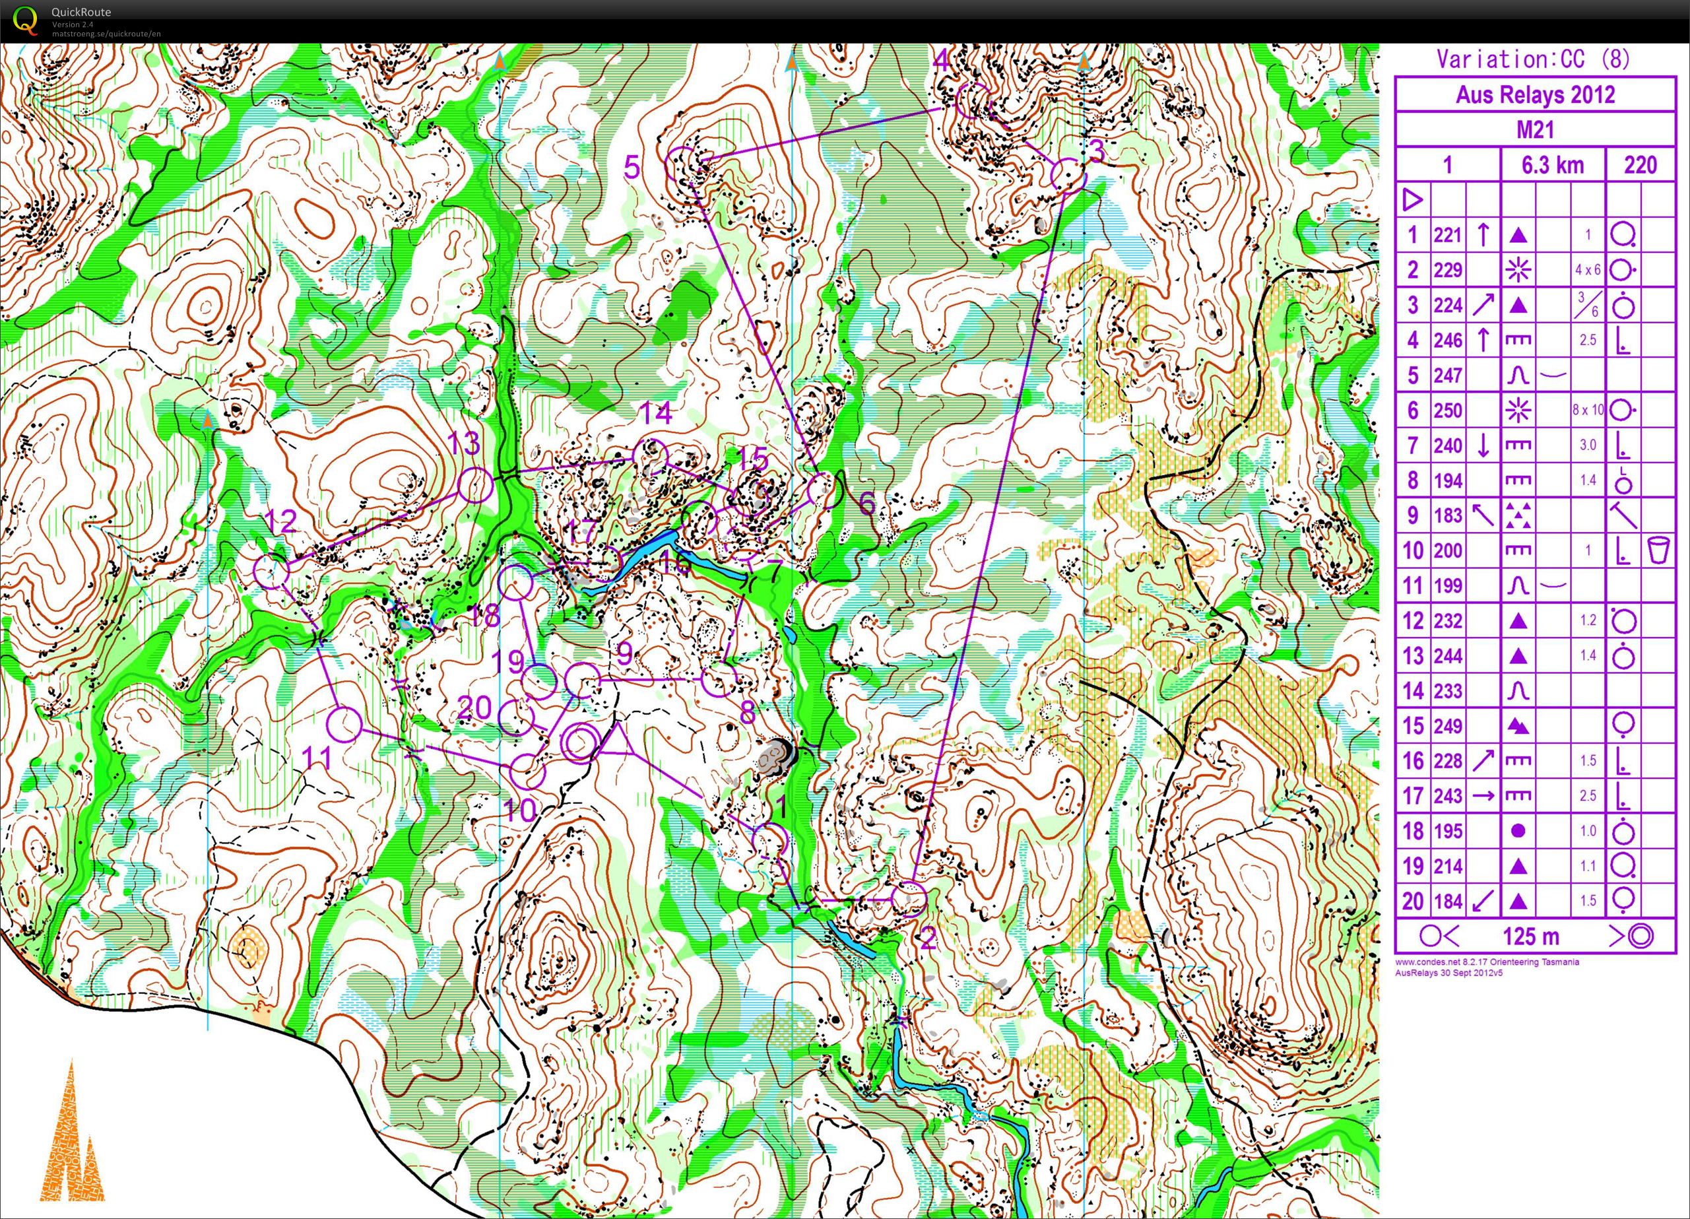Click the boulder cluster symbol in row 9
Screen dimensions: 1690x1219
tap(1518, 515)
